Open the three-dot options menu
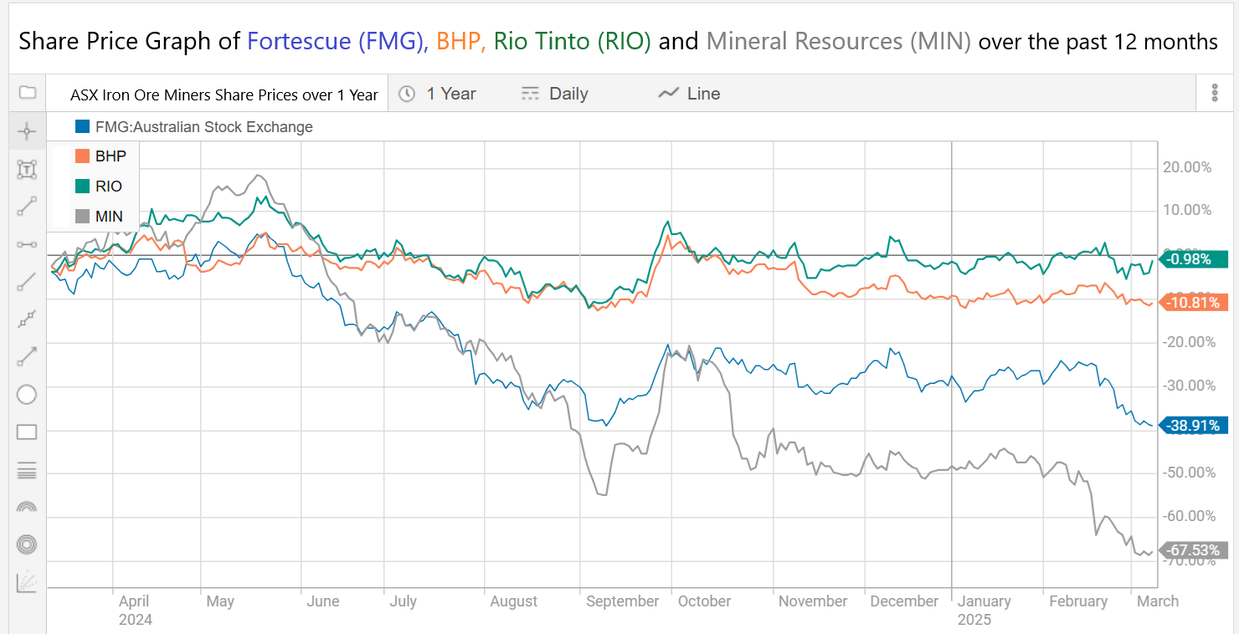The width and height of the screenshot is (1239, 634). point(1215,94)
